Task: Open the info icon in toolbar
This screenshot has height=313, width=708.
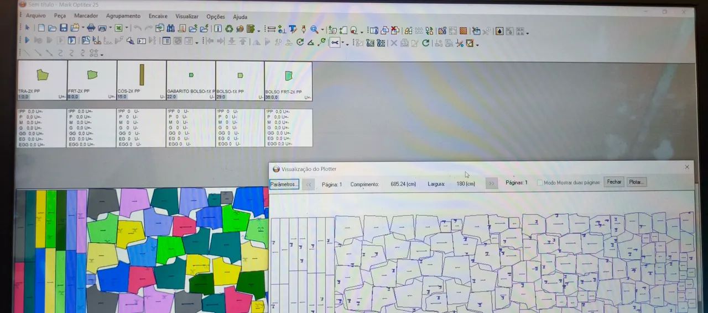Action: [x=217, y=28]
